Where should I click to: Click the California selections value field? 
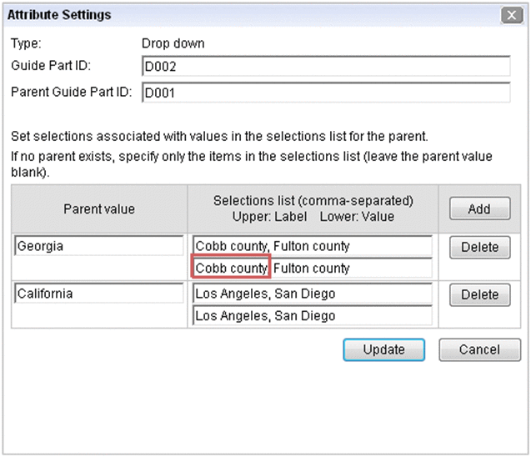[x=312, y=316]
